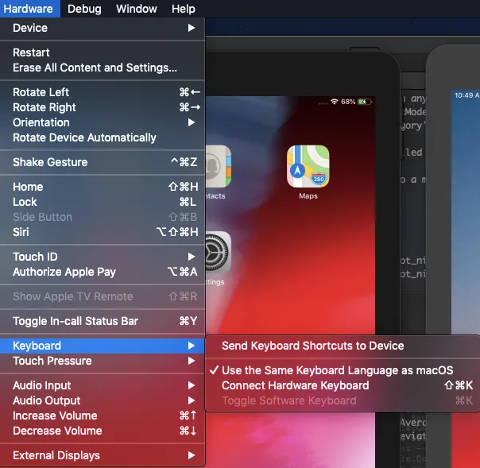Expand the Keyboard submenu
This screenshot has height=468, width=480.
click(103, 346)
